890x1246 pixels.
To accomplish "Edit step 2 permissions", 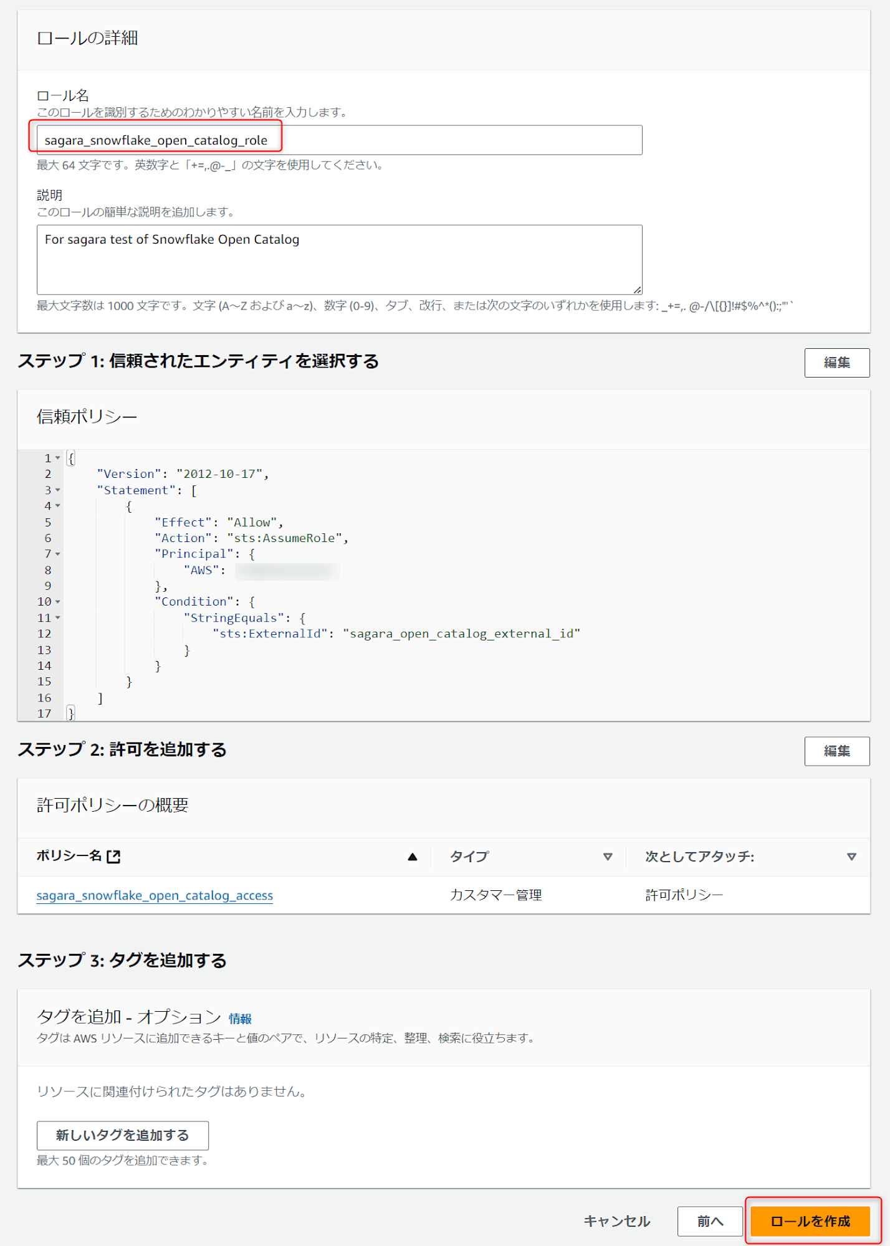I will tap(836, 751).
